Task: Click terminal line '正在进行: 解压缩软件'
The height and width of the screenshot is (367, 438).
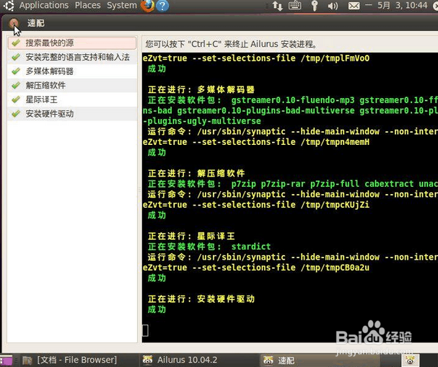Action: pos(196,173)
